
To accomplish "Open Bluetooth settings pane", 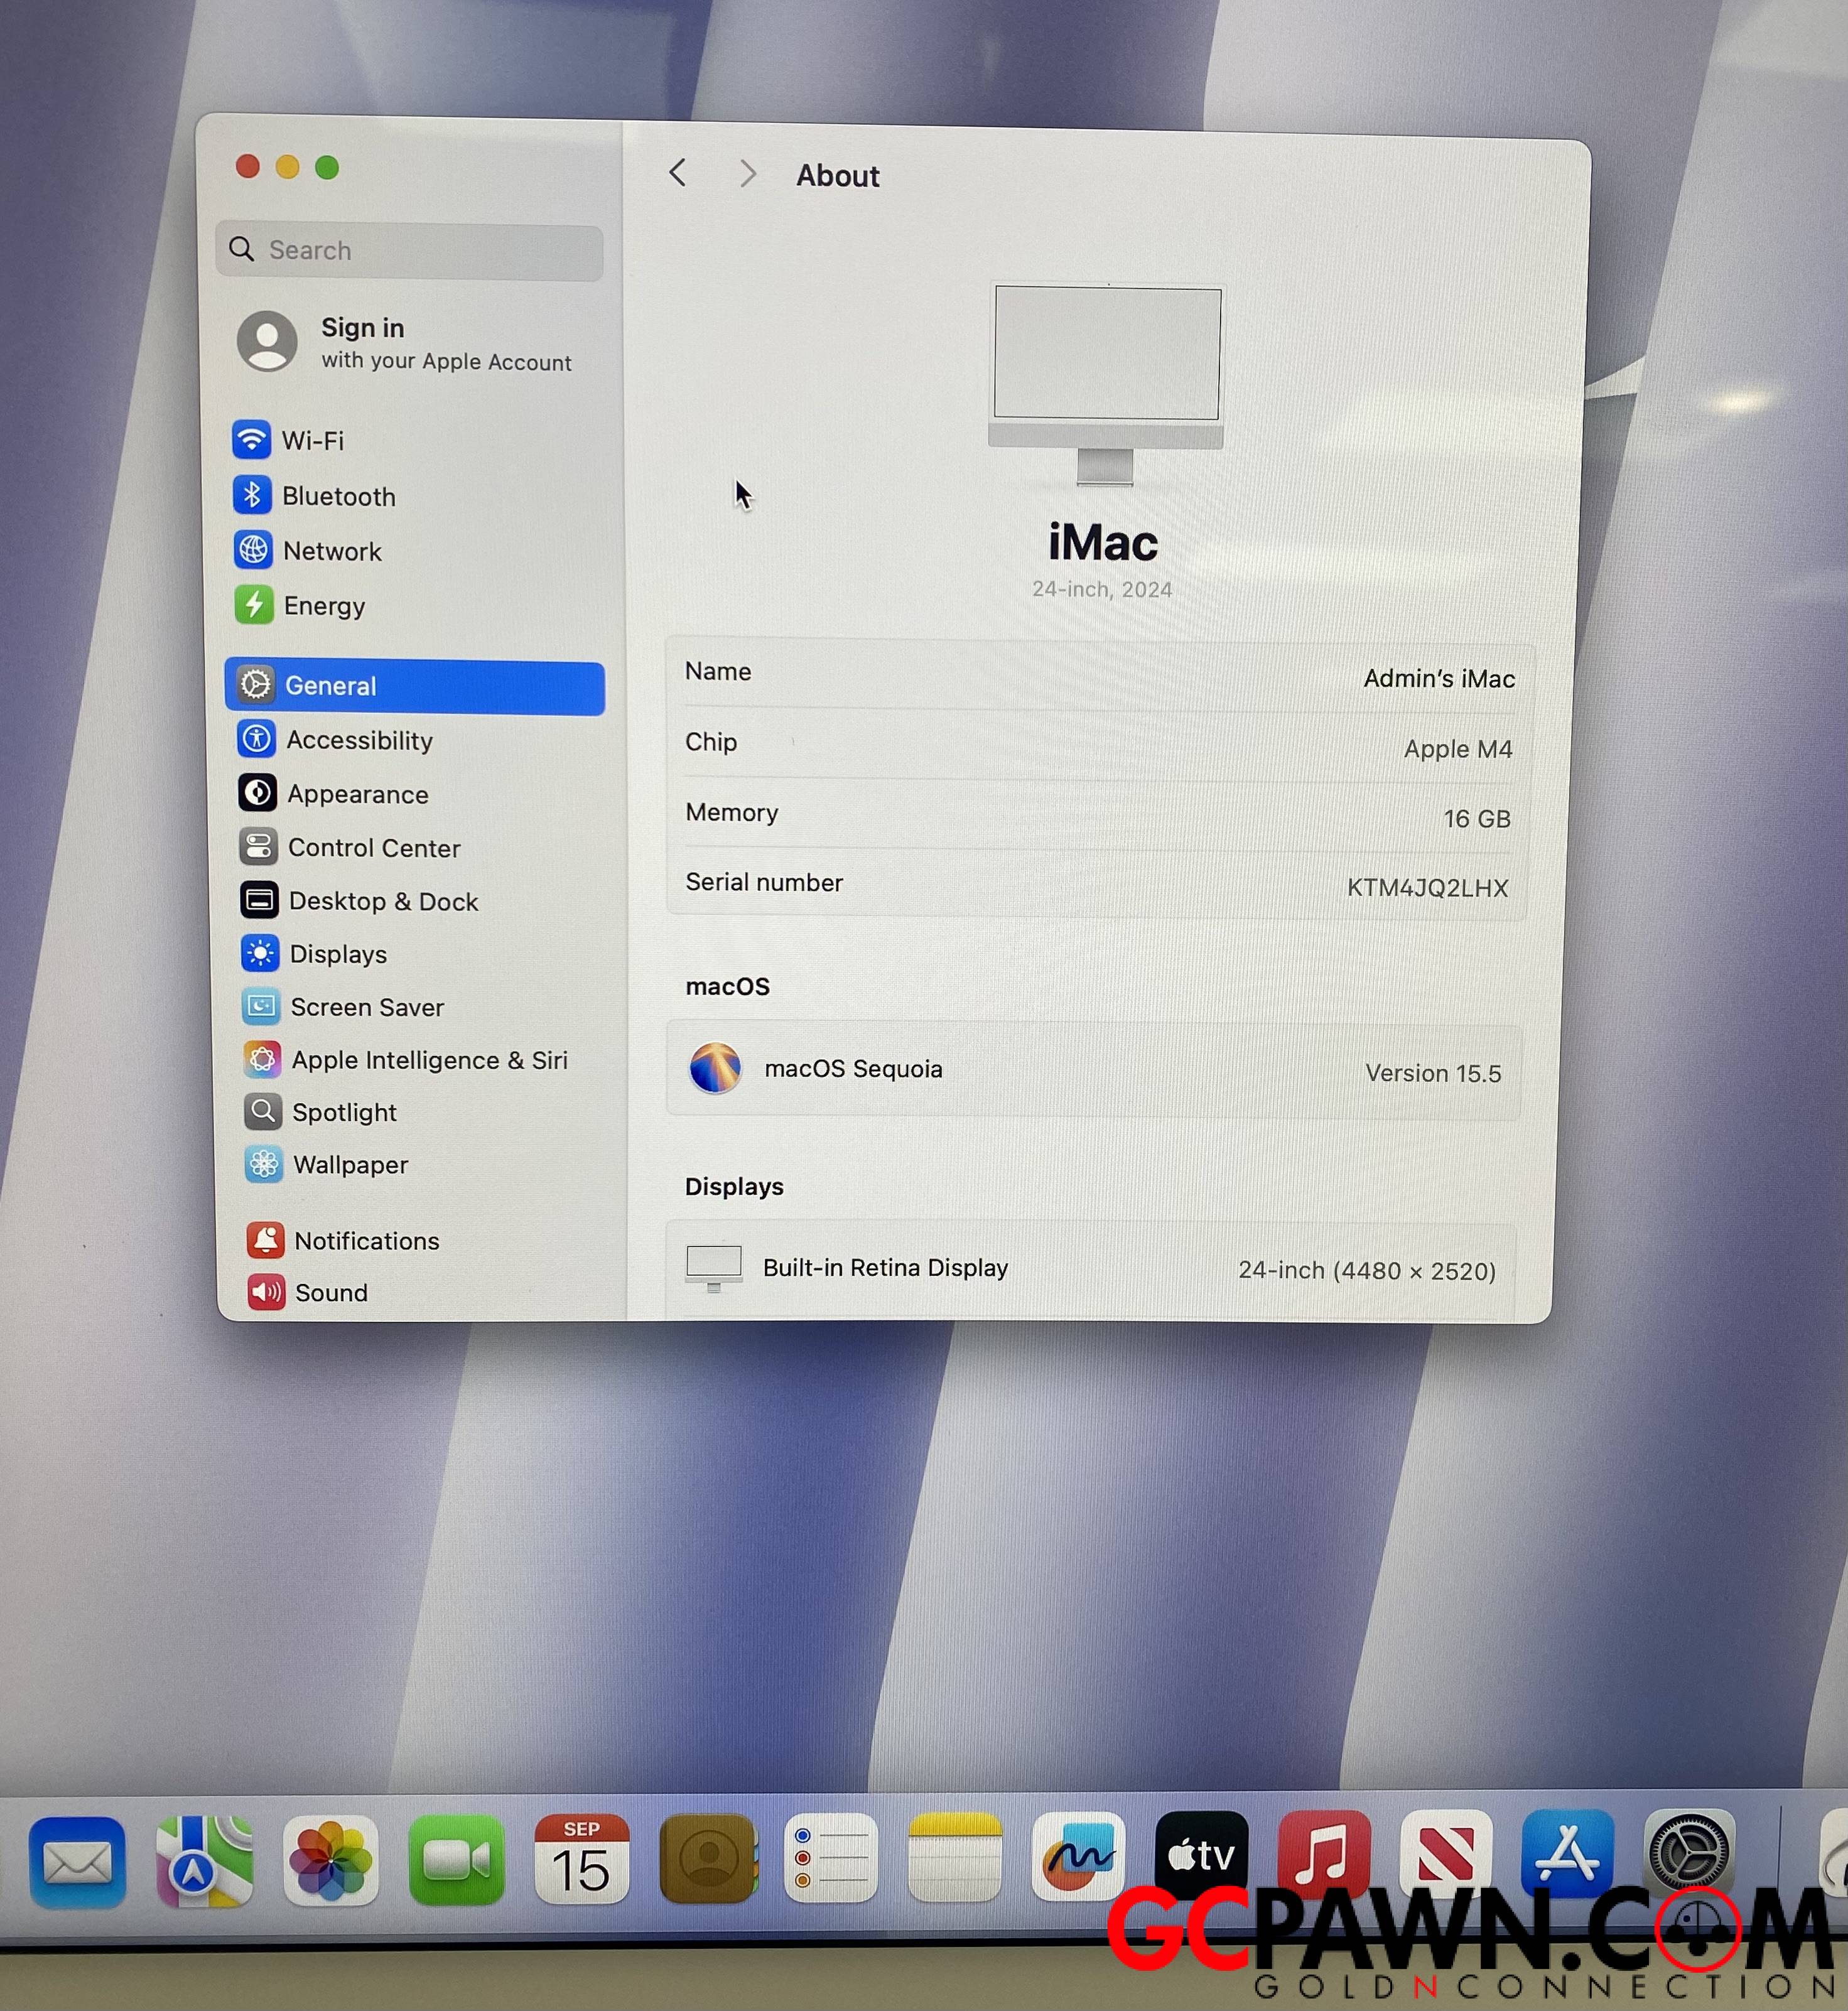I will [338, 496].
